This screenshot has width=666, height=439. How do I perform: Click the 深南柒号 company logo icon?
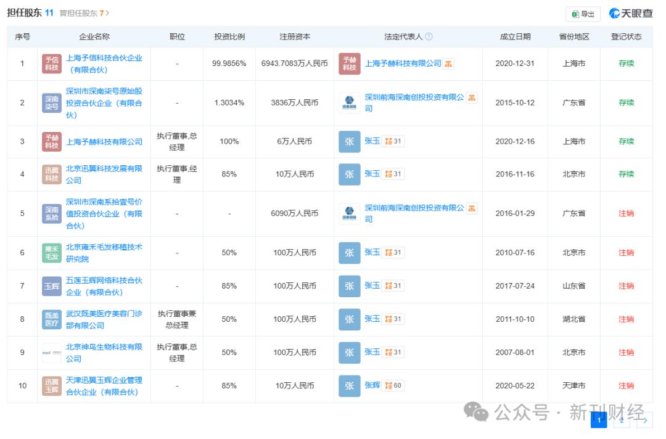[52, 103]
